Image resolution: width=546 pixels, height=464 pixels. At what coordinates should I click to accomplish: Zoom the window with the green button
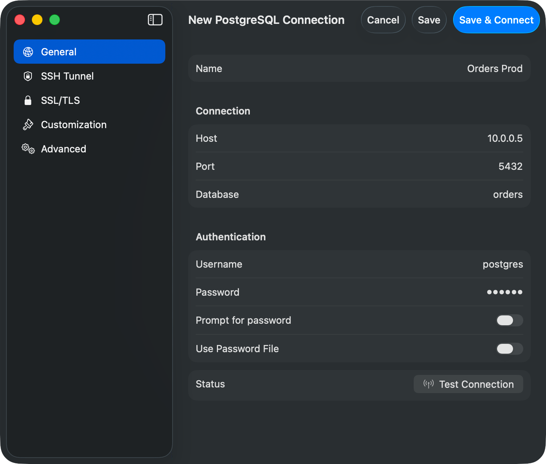[x=55, y=20]
